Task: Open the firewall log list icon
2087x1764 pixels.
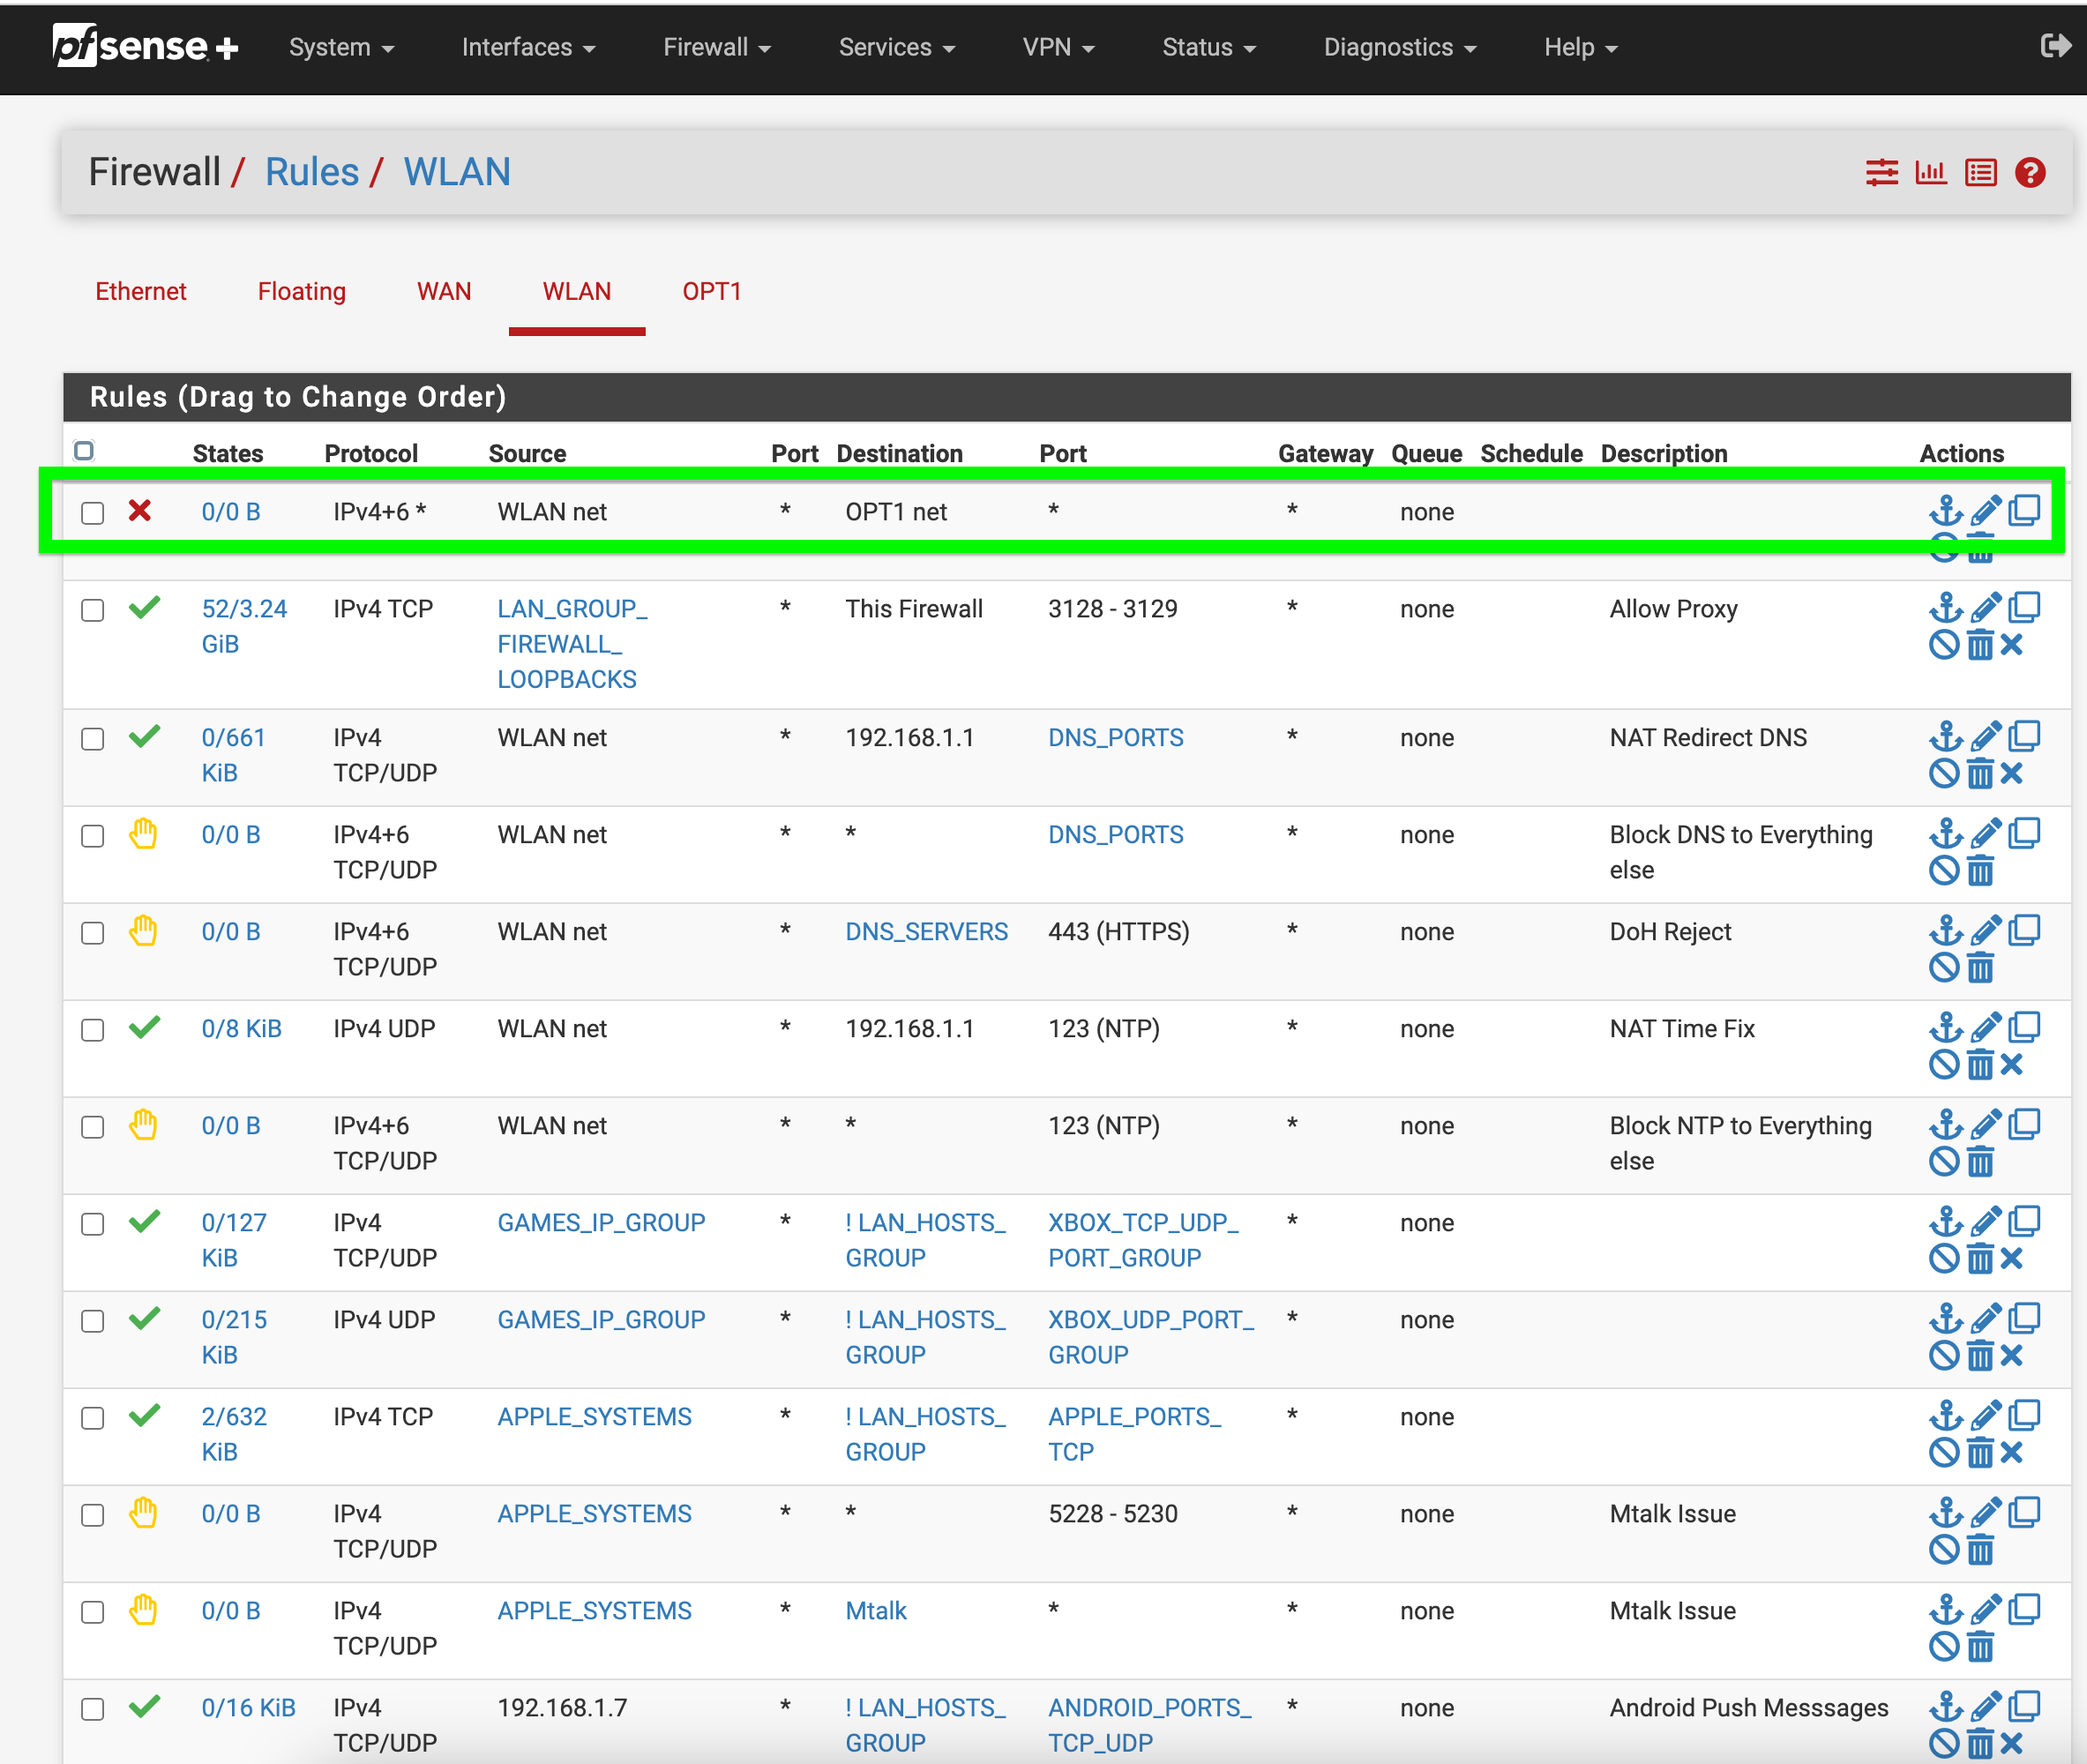Action: (1980, 173)
